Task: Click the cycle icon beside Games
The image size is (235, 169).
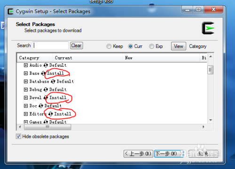Action: (46, 122)
